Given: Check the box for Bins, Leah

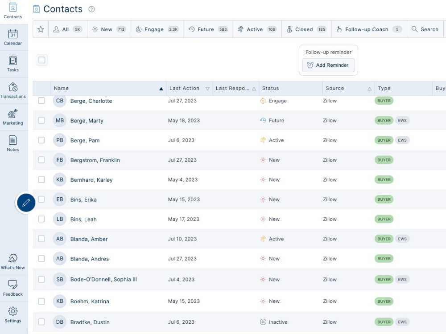Looking at the screenshot, I should pos(41,219).
